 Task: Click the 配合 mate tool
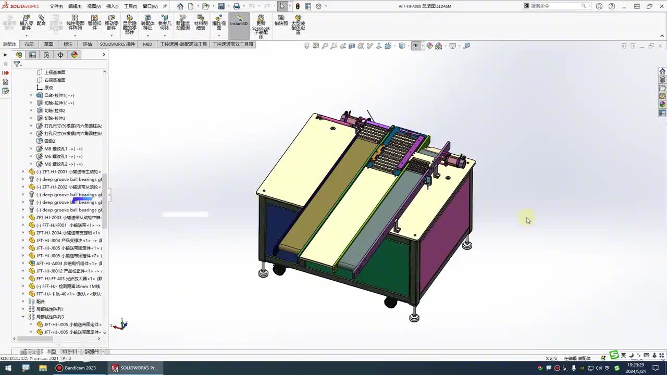pos(41,21)
